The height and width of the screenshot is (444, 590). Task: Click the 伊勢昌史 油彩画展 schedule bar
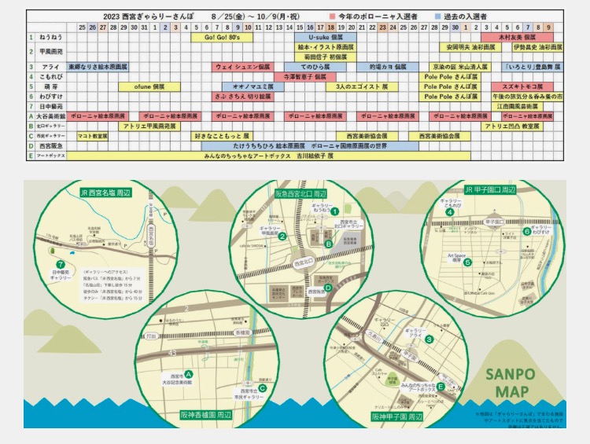point(538,47)
